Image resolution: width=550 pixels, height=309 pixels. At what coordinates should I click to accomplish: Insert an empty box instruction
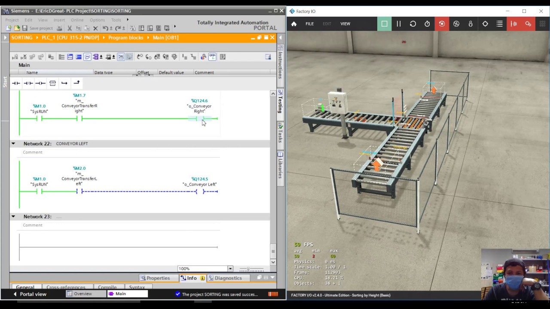(52, 83)
